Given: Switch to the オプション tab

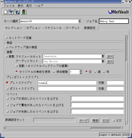Looking at the screenshot, I should tap(34, 28).
